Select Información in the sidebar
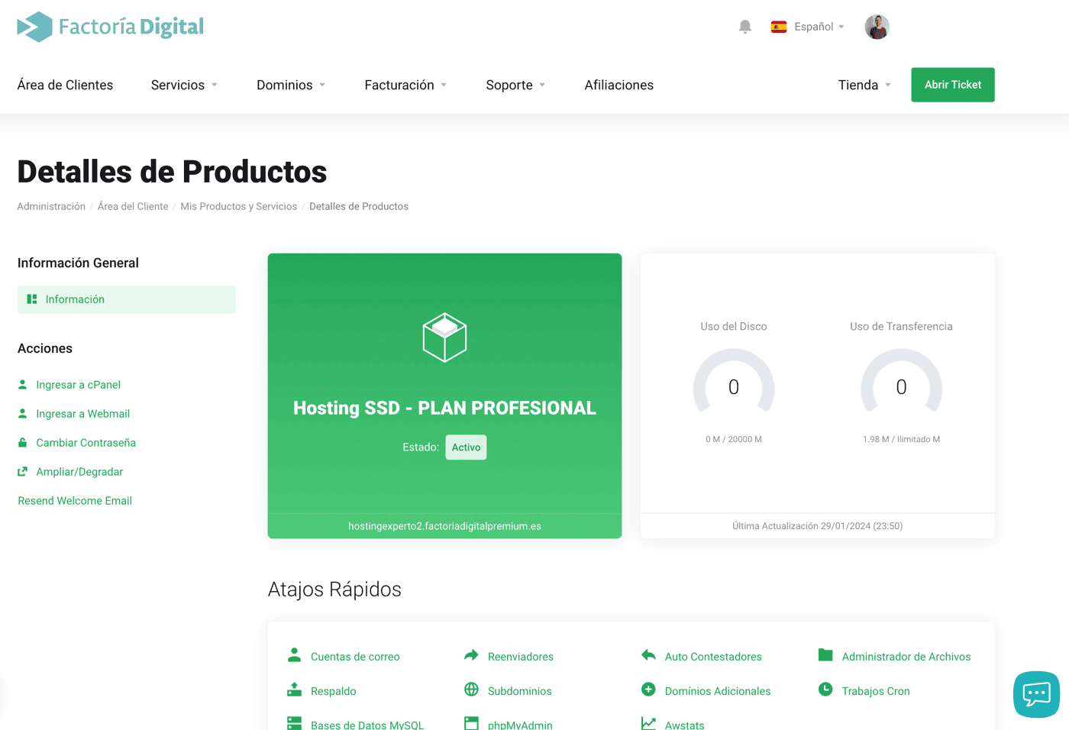The image size is (1069, 730). pyautogui.click(x=127, y=299)
